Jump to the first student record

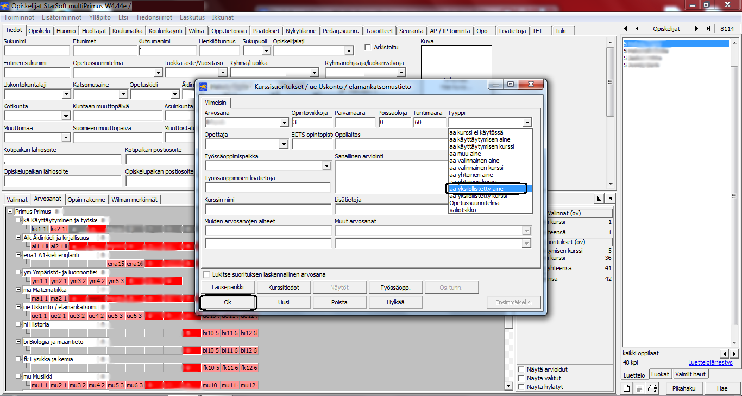pyautogui.click(x=626, y=29)
